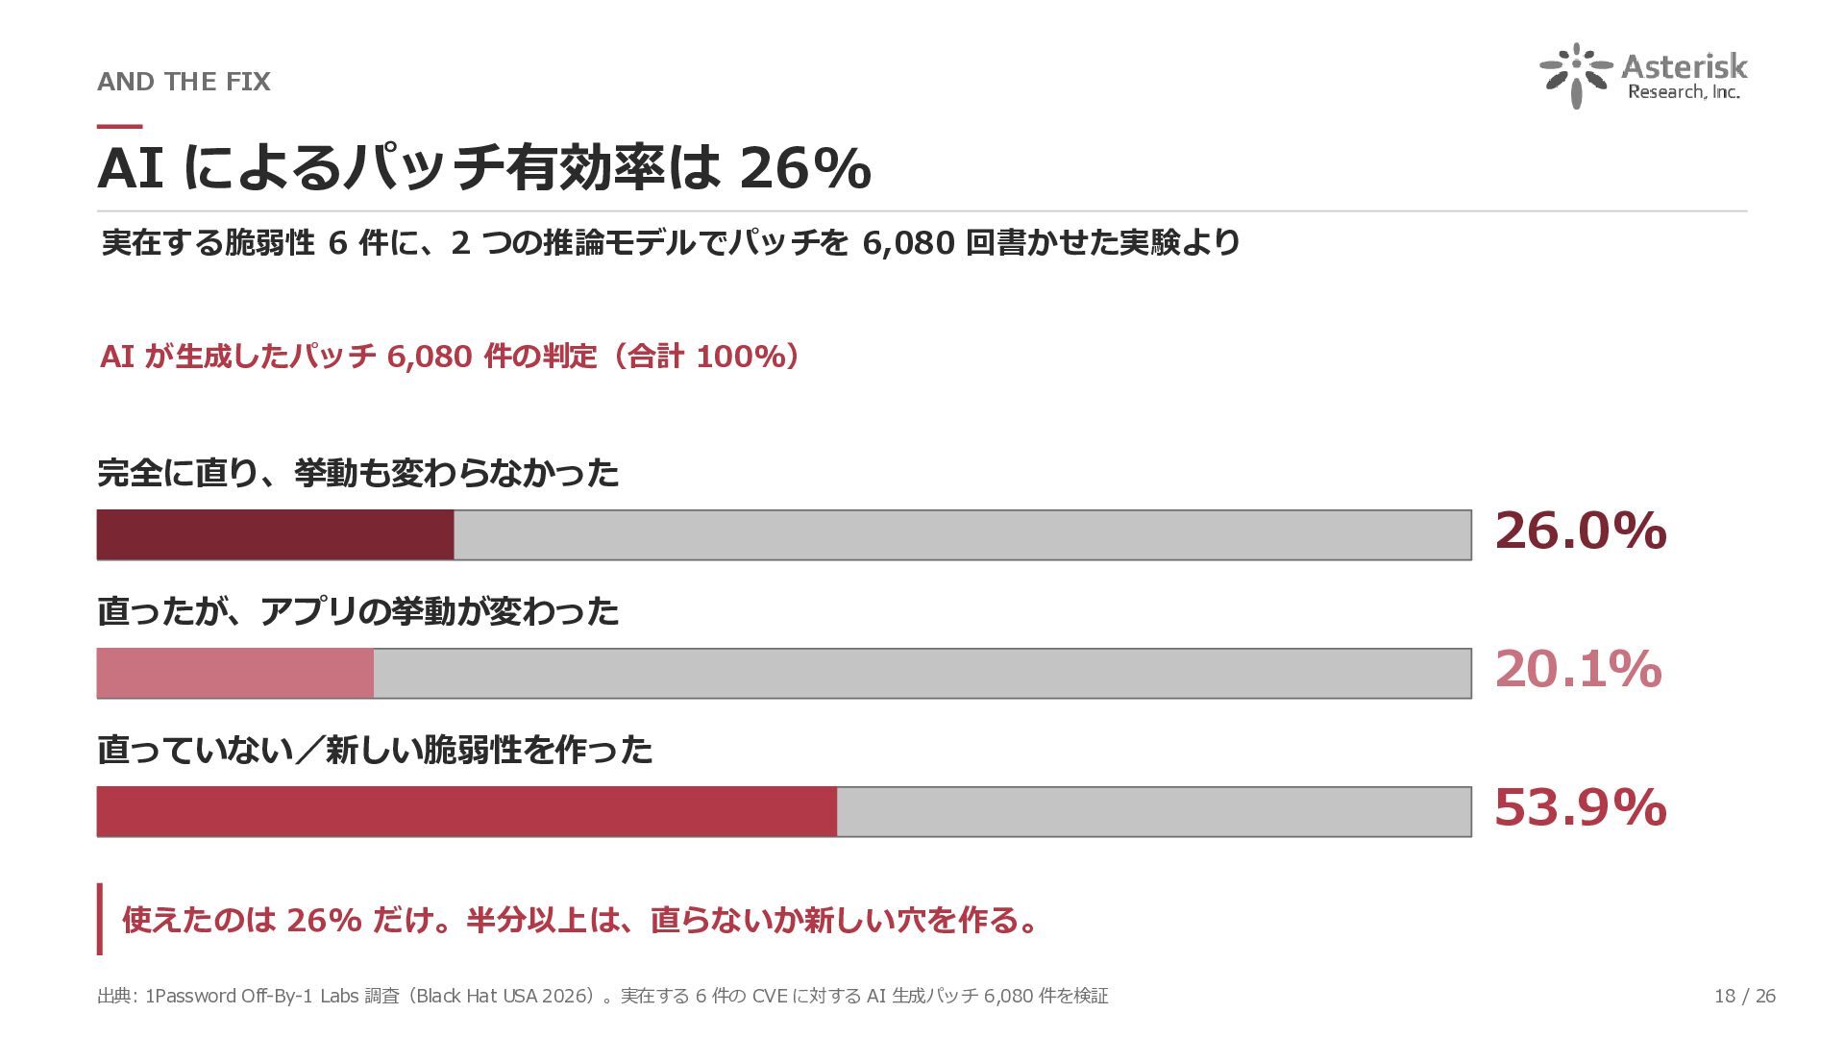Click the Asterisk Research, Inc. company name
The image size is (1845, 1038).
click(1685, 76)
